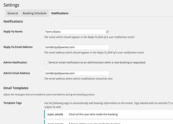The width and height of the screenshot is (173, 124).
Task: Click 'Send an email notification to an administrator' text
Action: pos(97,62)
